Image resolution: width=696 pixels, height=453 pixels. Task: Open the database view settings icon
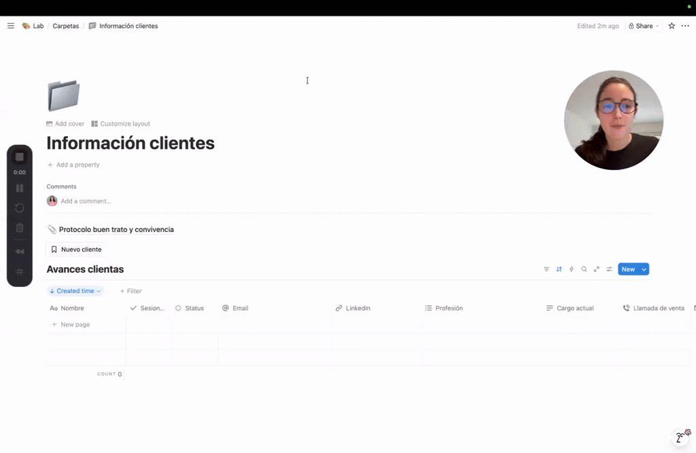click(x=610, y=269)
